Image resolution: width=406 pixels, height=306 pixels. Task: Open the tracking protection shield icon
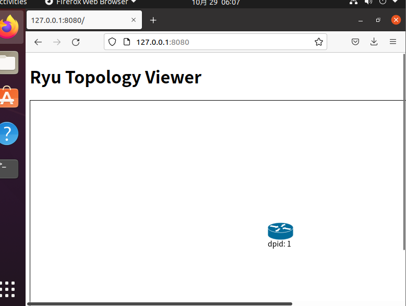[x=112, y=42]
